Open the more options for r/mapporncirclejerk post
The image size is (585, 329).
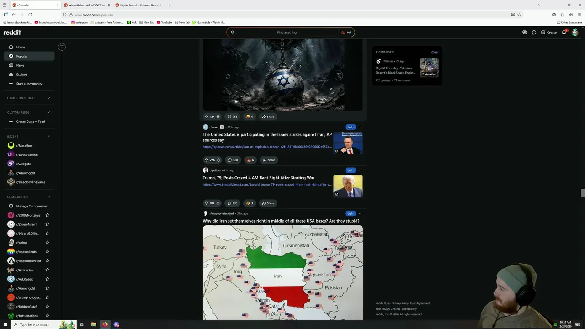pyautogui.click(x=361, y=213)
